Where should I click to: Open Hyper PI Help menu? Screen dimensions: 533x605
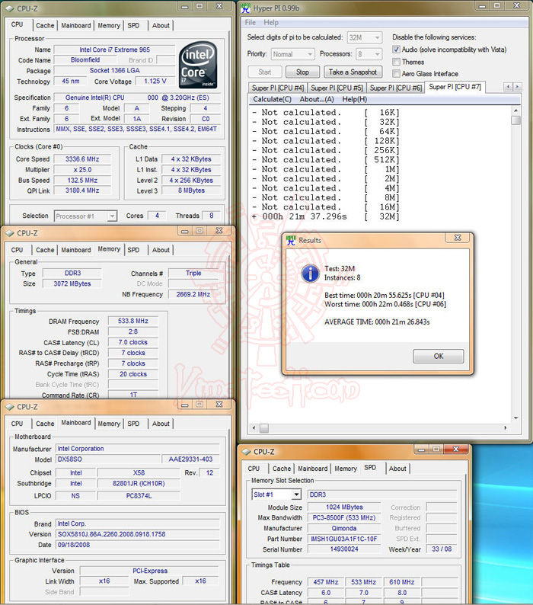(x=271, y=22)
